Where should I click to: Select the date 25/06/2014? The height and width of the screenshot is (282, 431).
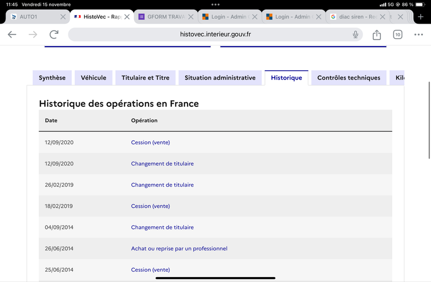pyautogui.click(x=59, y=270)
